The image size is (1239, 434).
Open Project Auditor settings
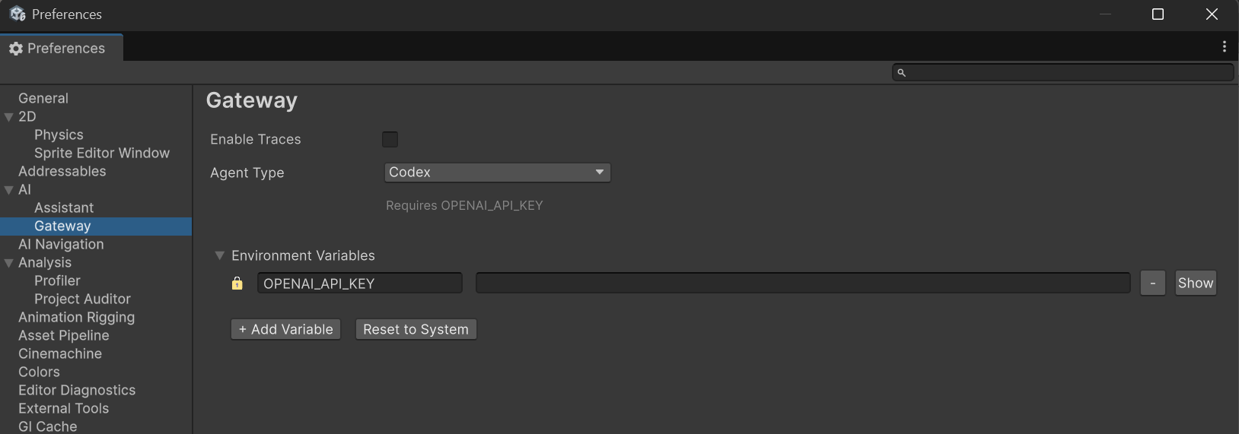(x=82, y=299)
